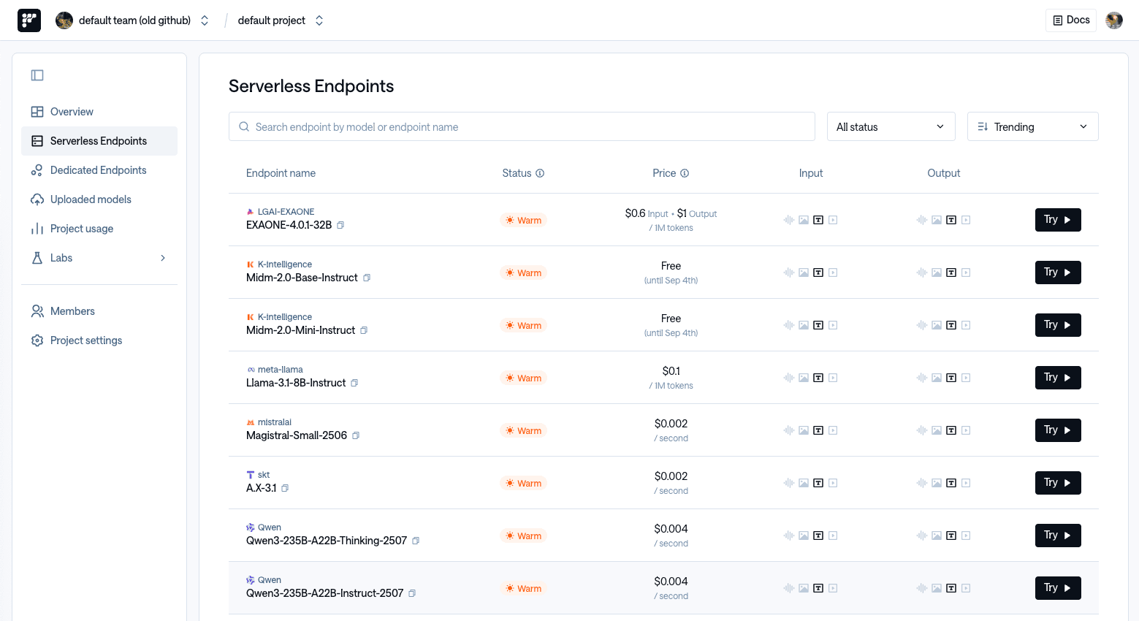Click the Price info icon

point(685,173)
